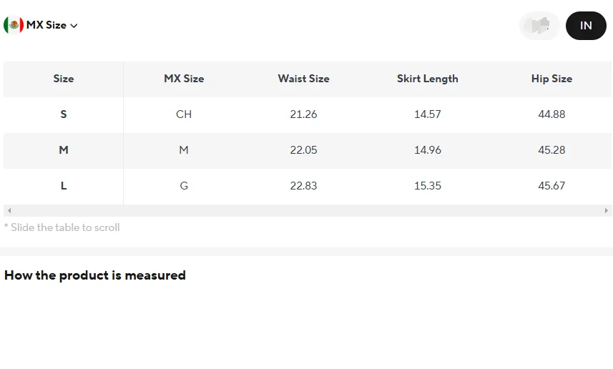Image resolution: width=613 pixels, height=369 pixels.
Task: Switch units with the IN toggle
Action: tap(586, 26)
